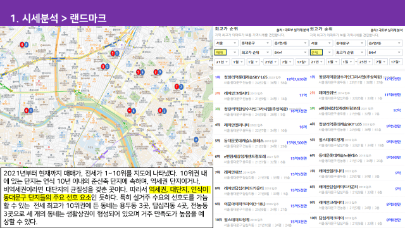The width and height of the screenshot is (405, 228).
Task: Select red map marker number 3
Action: point(103,66)
